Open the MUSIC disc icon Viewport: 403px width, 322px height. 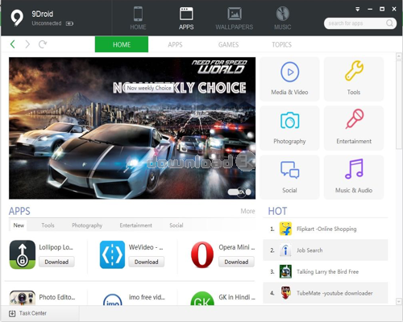tap(283, 14)
